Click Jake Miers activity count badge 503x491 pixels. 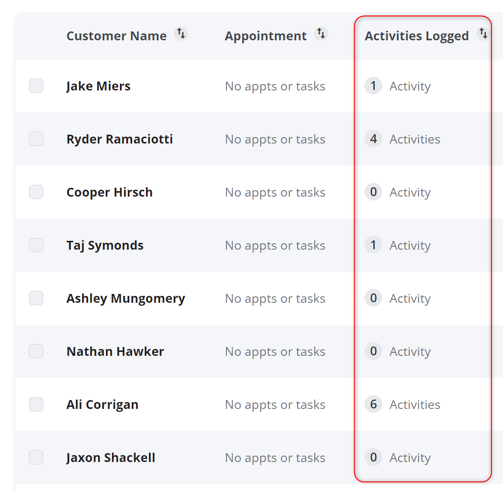pyautogui.click(x=373, y=86)
